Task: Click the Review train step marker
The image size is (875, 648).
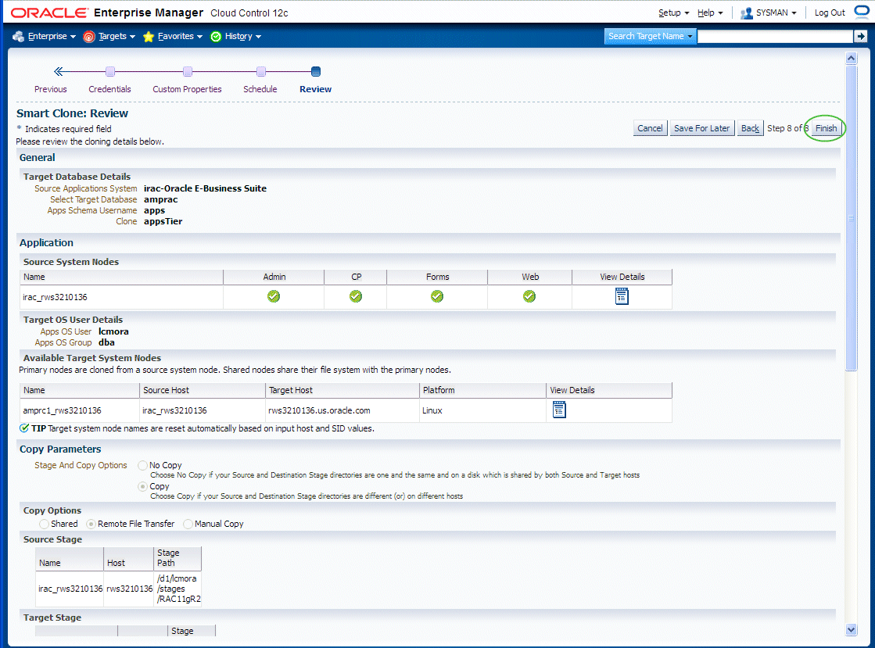Action: click(x=316, y=71)
